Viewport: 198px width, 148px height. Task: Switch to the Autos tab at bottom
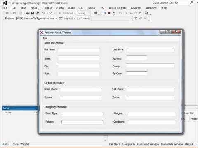coord(6,144)
